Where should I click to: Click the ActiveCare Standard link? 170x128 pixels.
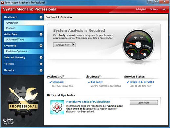pyautogui.click(x=58, y=82)
